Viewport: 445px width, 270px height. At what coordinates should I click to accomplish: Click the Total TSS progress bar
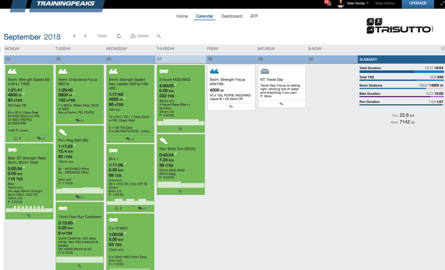[x=401, y=80]
